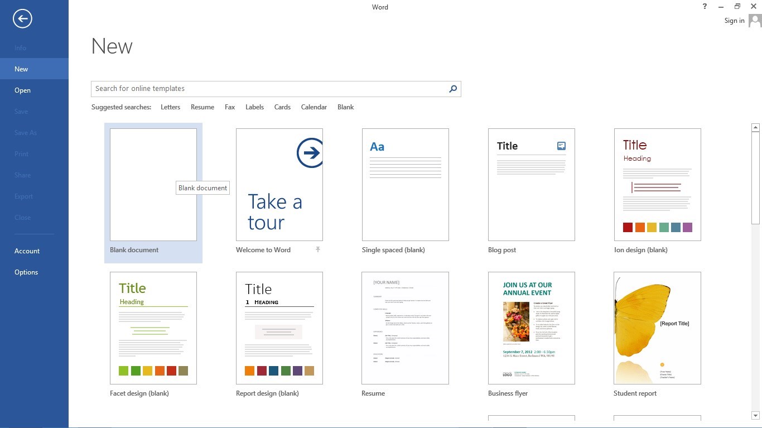The width and height of the screenshot is (762, 428).
Task: Select the Blank document thumbnail
Action: (x=153, y=185)
